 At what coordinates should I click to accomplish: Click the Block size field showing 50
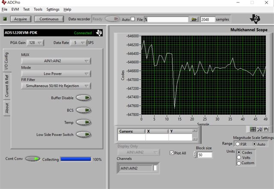[x=205, y=155]
